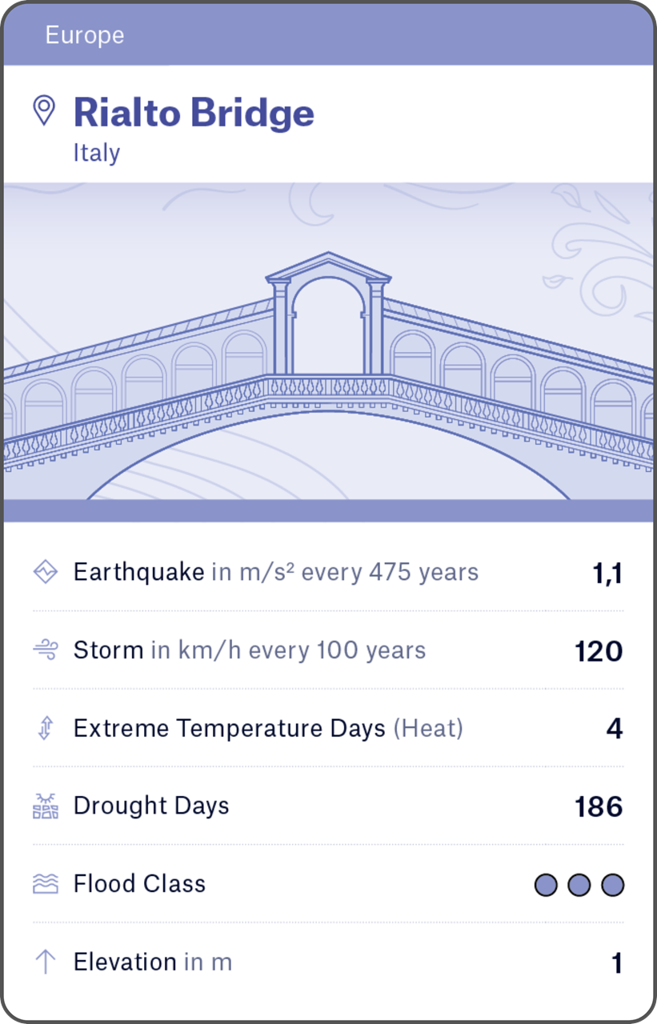Click the Extreme Temperature Days label
This screenshot has width=657, height=1024.
coord(230,729)
